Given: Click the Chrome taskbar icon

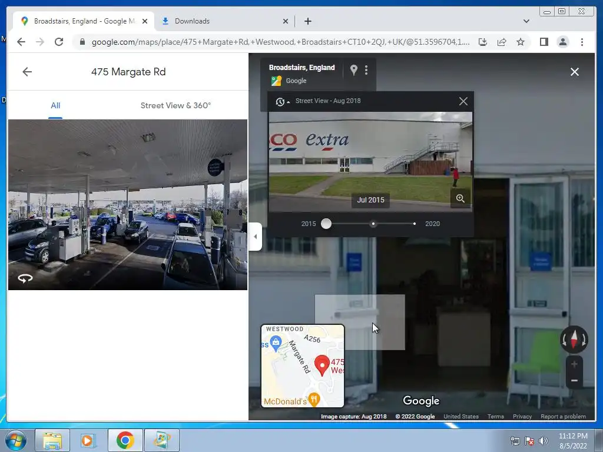Looking at the screenshot, I should [x=125, y=440].
